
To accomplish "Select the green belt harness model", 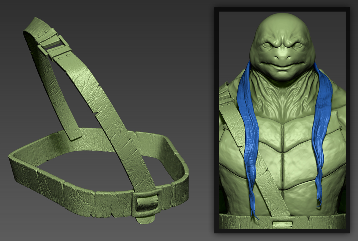I will (x=99, y=121).
